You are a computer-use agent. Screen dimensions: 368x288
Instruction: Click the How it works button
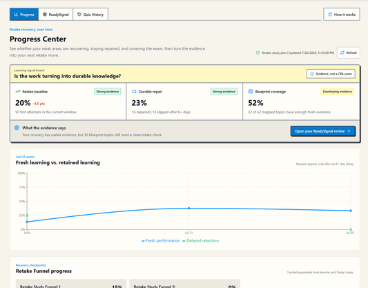342,15
